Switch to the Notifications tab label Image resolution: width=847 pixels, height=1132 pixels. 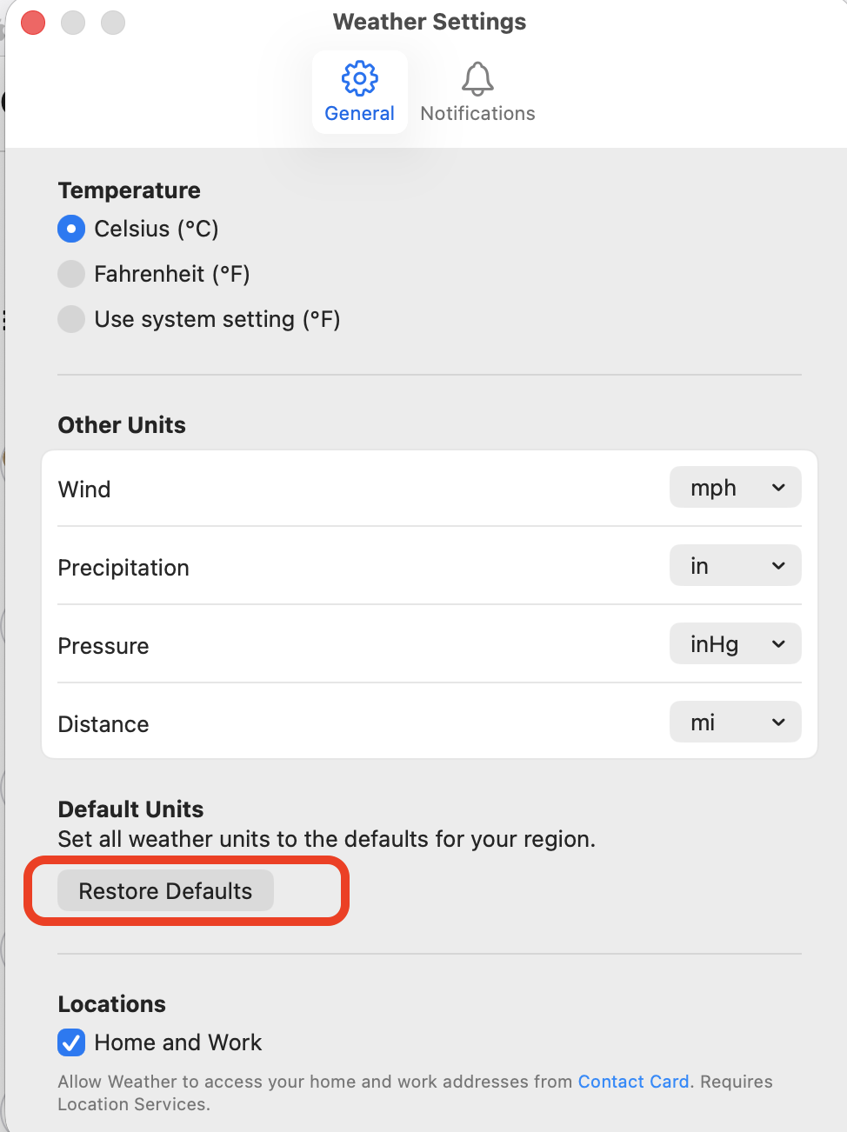pos(477,114)
